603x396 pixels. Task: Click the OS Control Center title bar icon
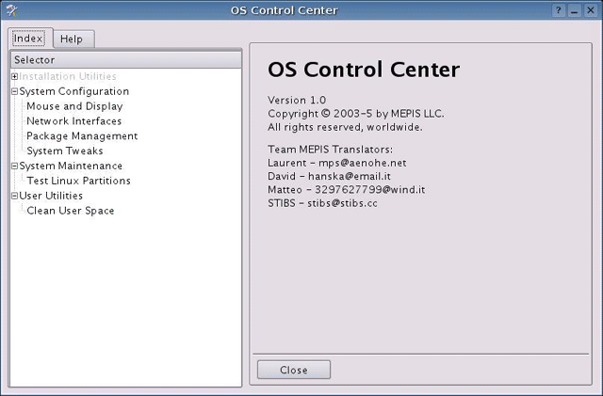click(11, 10)
